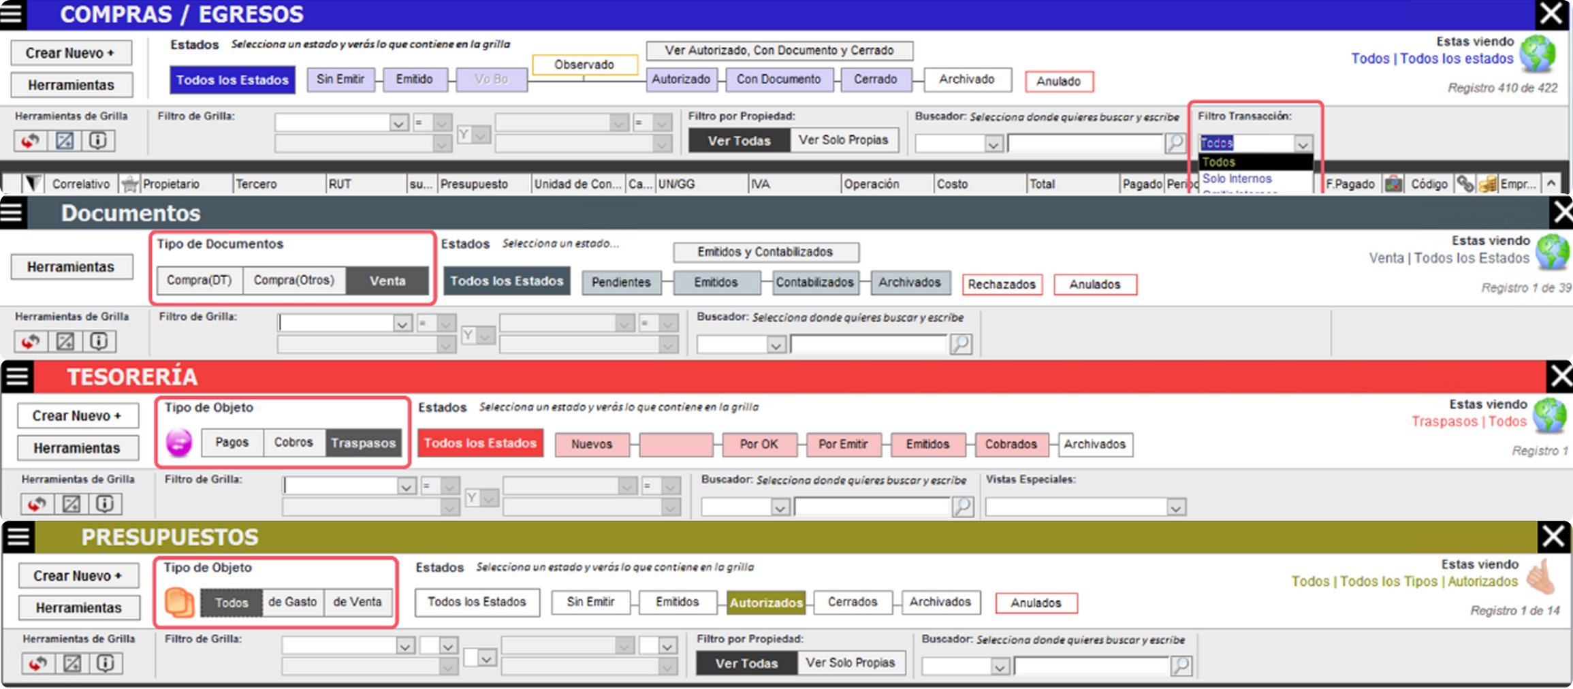Screen dimensions: 1573x689
Task: Choose Solo Internos from transaction filter list
Action: click(x=1237, y=178)
